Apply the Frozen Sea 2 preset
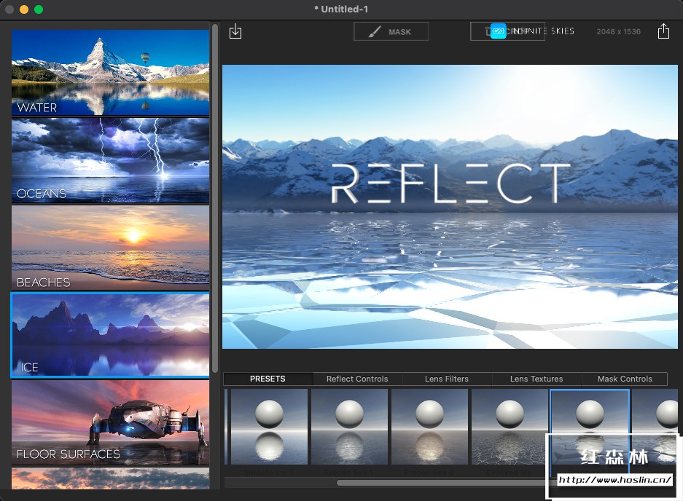The width and height of the screenshot is (683, 501). coord(429,427)
